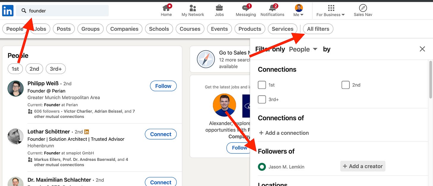Check the 3rd+ connections checkbox
The width and height of the screenshot is (433, 186).
pos(262,100)
